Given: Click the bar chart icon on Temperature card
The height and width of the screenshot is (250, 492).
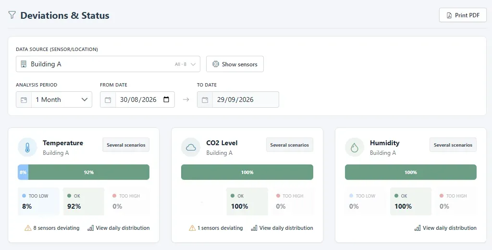Looking at the screenshot, I should click(91, 228).
